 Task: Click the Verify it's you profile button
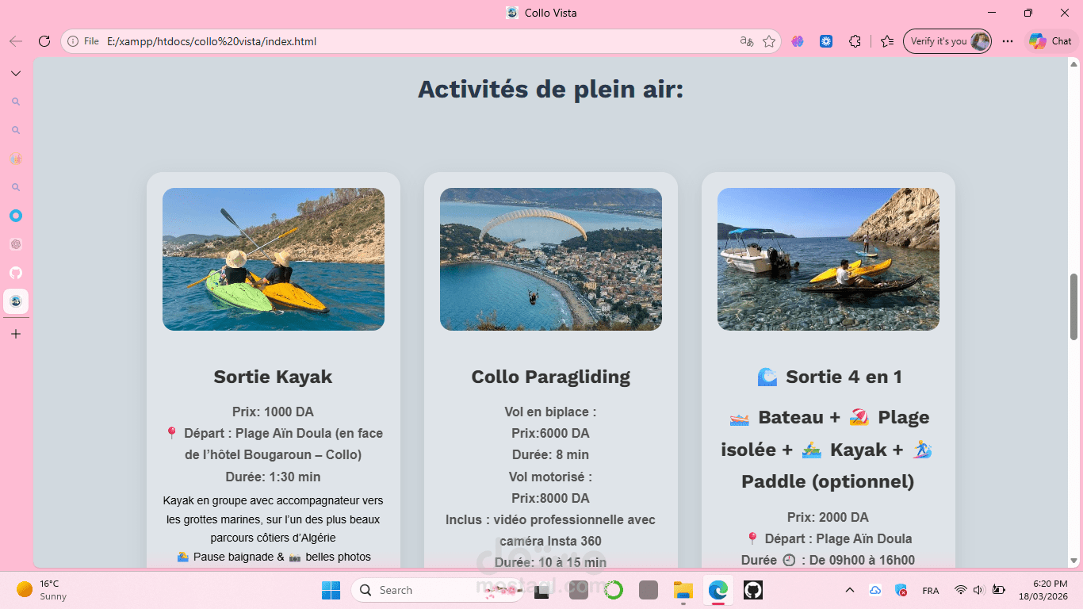point(947,41)
